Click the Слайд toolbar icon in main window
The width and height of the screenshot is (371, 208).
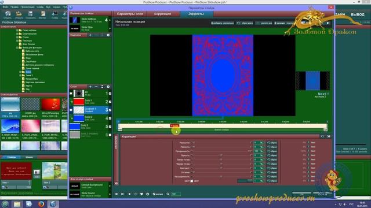coord(54,14)
